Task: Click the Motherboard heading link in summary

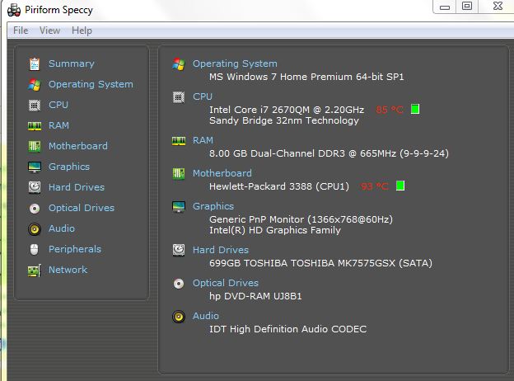Action: click(x=222, y=173)
